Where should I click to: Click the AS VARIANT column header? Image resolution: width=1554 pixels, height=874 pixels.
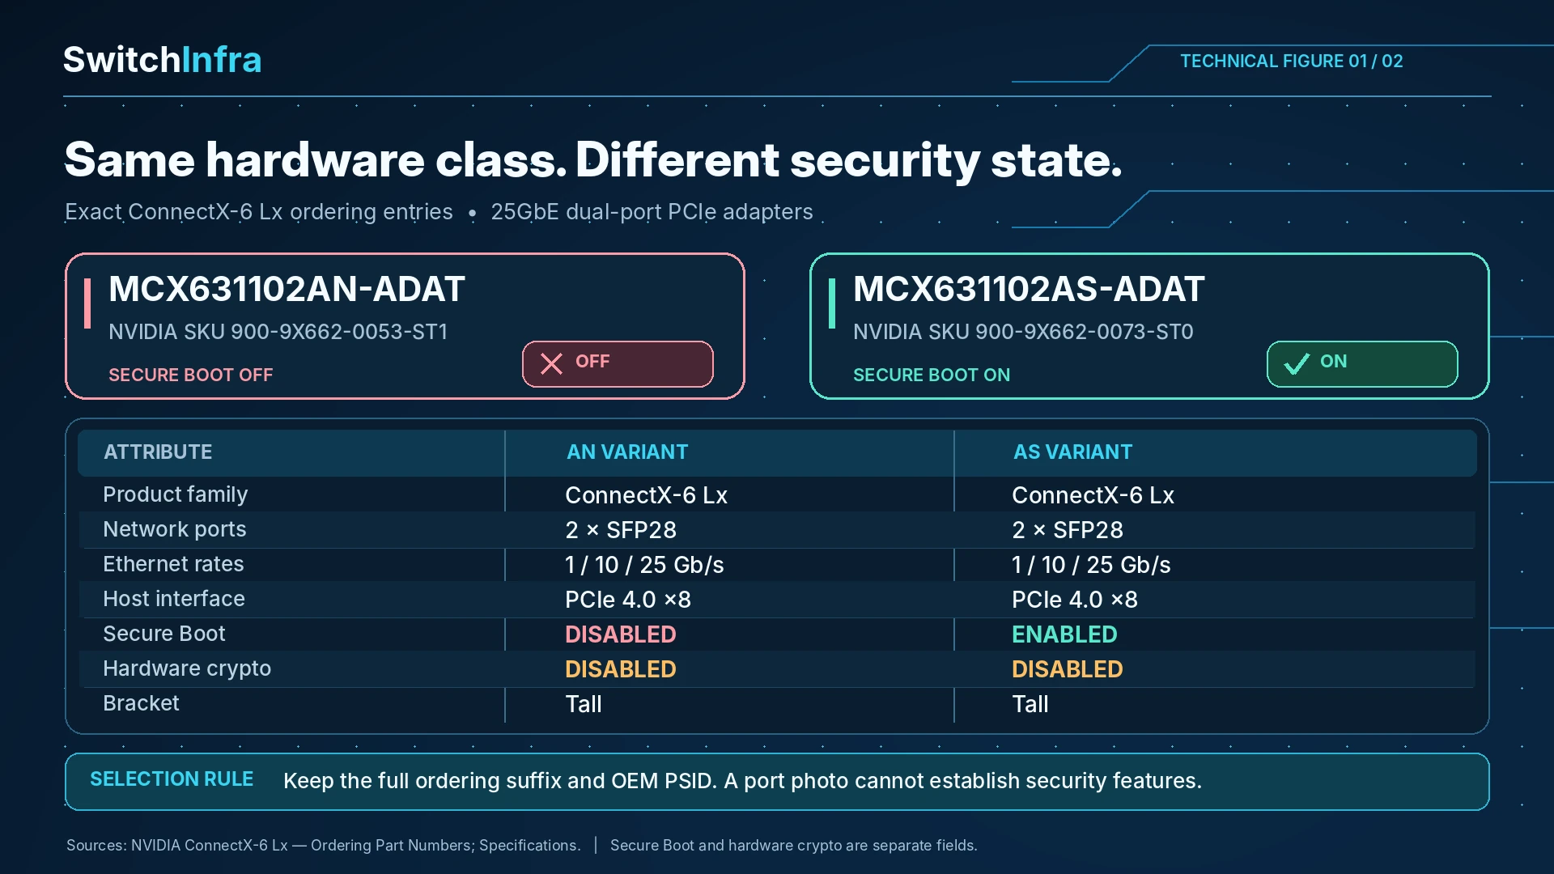(1073, 452)
